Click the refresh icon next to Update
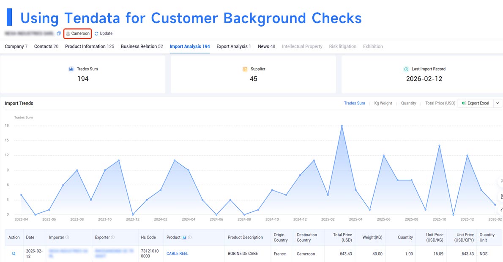Viewport: 503px width, 262px height. click(x=96, y=34)
